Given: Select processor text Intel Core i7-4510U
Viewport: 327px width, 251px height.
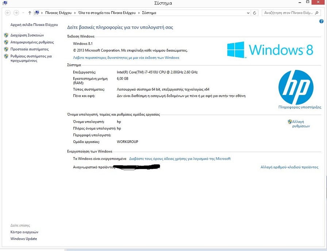Looking at the screenshot, I should [x=157, y=72].
